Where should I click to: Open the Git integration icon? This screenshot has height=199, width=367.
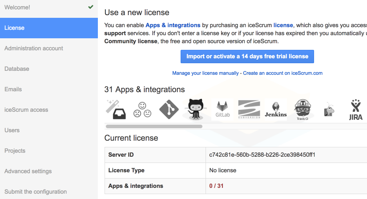(x=169, y=110)
